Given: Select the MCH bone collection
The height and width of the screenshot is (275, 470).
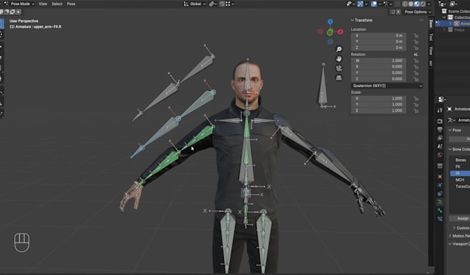Looking at the screenshot, I should click(460, 180).
